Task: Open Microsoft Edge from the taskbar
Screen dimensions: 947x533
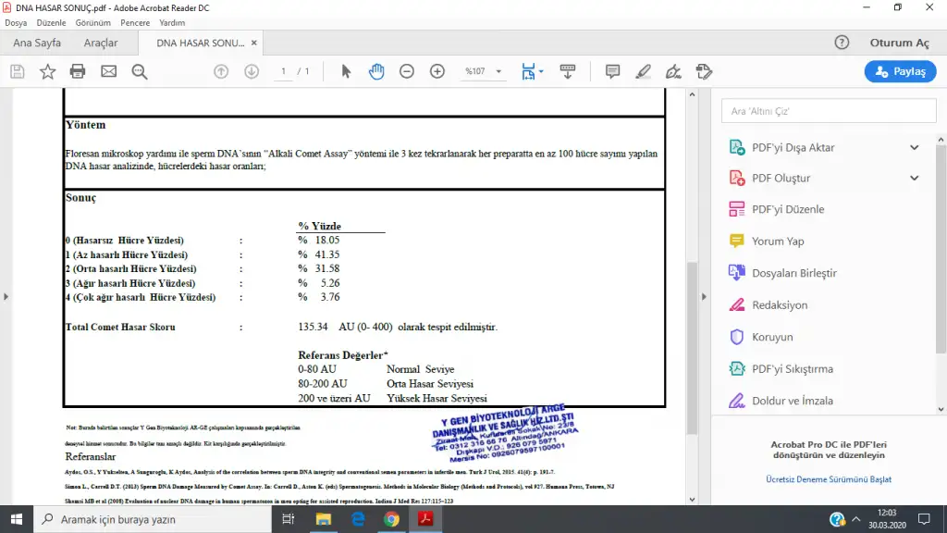Action: pyautogui.click(x=358, y=519)
